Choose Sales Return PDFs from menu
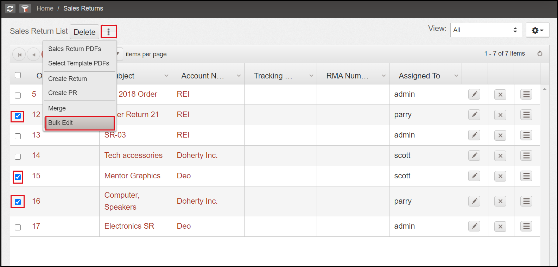558x267 pixels. click(x=80, y=49)
